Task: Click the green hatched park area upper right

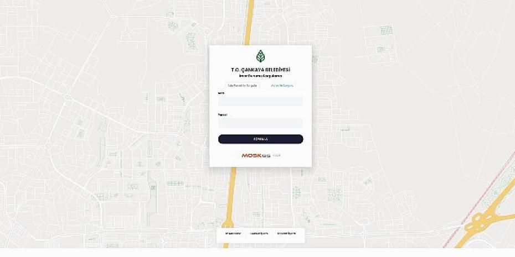Action: (387, 30)
